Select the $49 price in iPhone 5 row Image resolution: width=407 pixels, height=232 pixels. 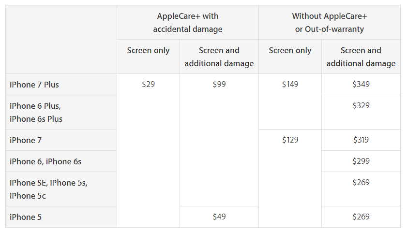point(219,217)
